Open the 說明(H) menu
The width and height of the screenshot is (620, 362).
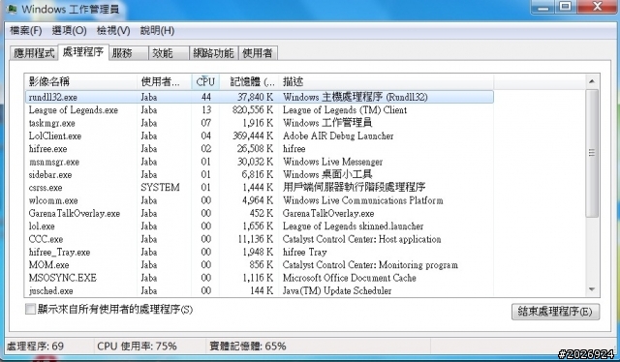coord(157,30)
